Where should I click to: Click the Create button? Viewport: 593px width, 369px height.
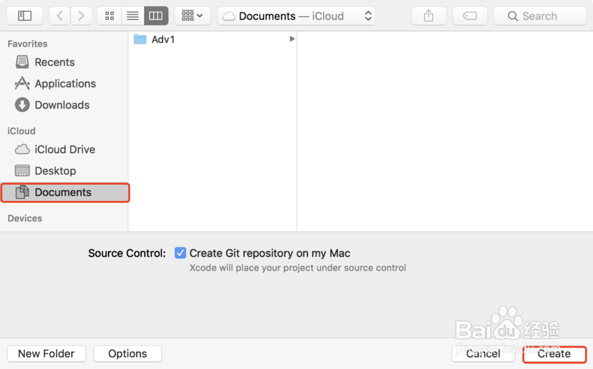tap(554, 354)
